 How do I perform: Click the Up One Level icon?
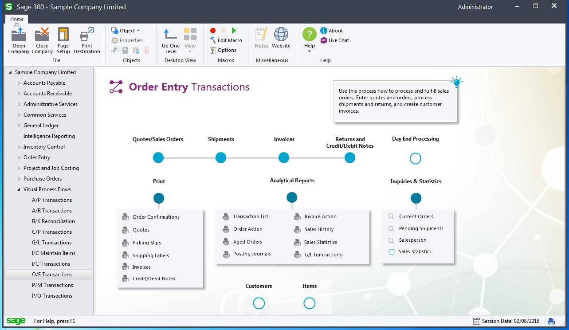point(171,35)
